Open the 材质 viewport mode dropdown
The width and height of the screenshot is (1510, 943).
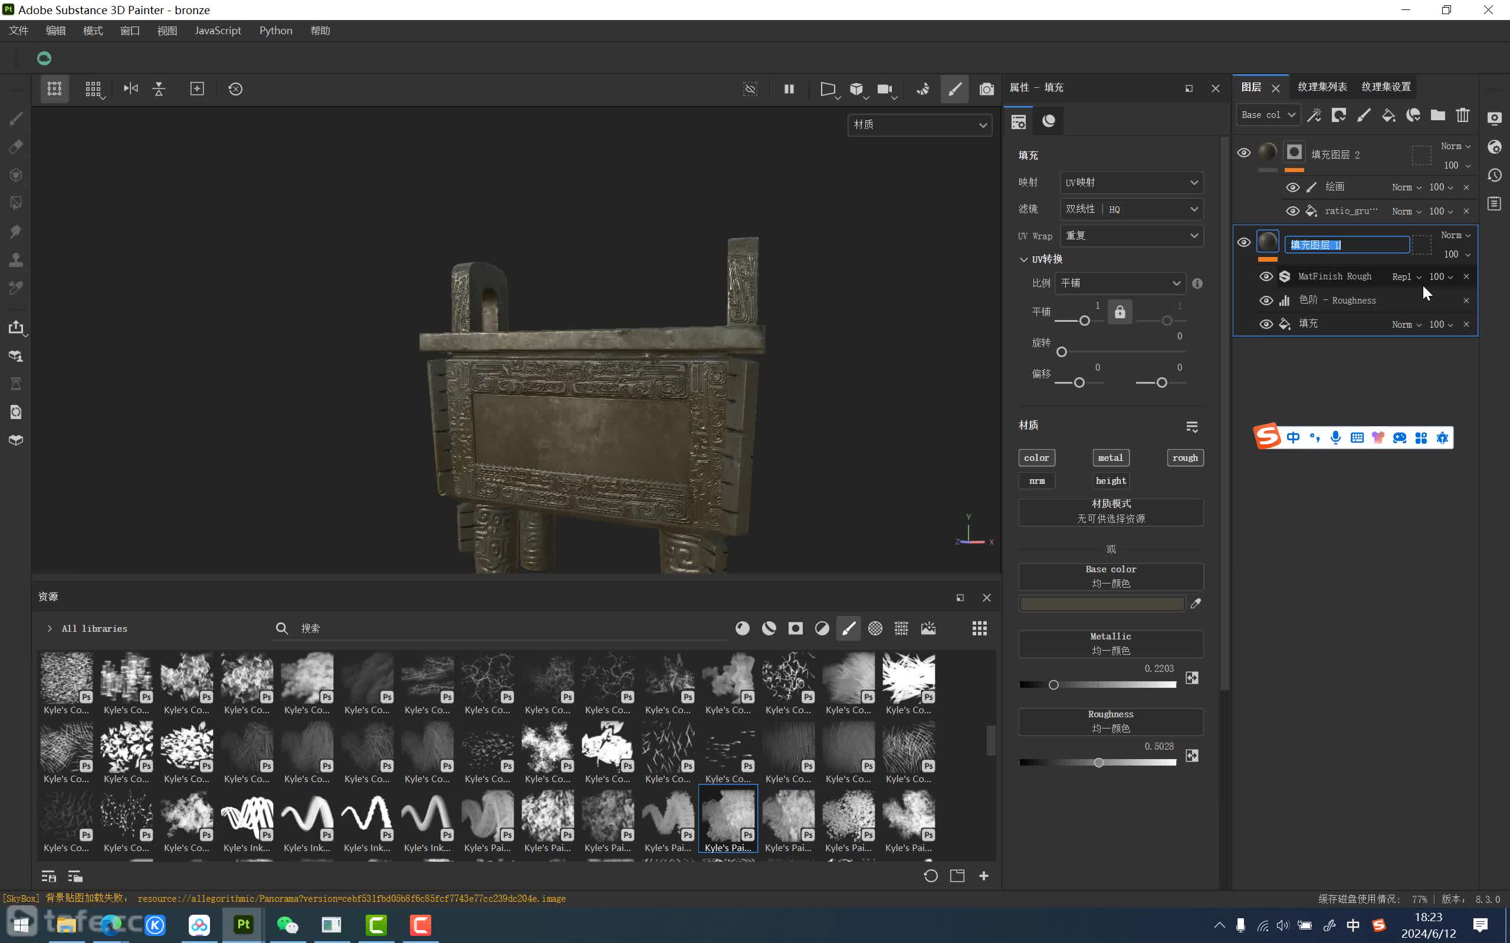920,125
